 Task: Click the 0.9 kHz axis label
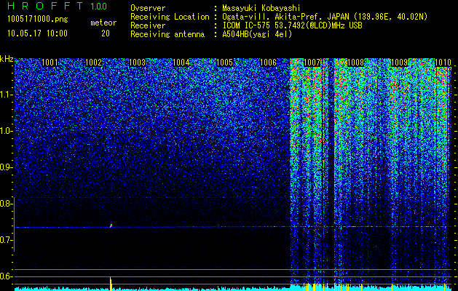coord(5,167)
